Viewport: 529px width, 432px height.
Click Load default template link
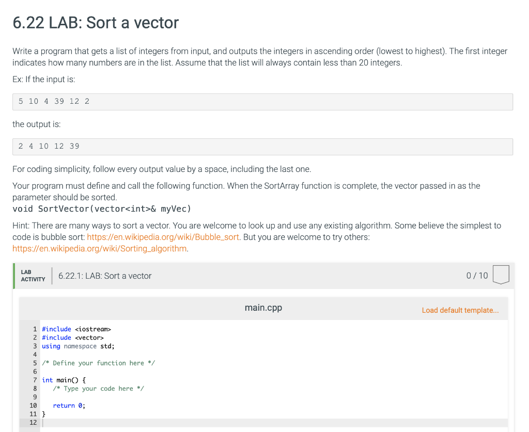(460, 310)
